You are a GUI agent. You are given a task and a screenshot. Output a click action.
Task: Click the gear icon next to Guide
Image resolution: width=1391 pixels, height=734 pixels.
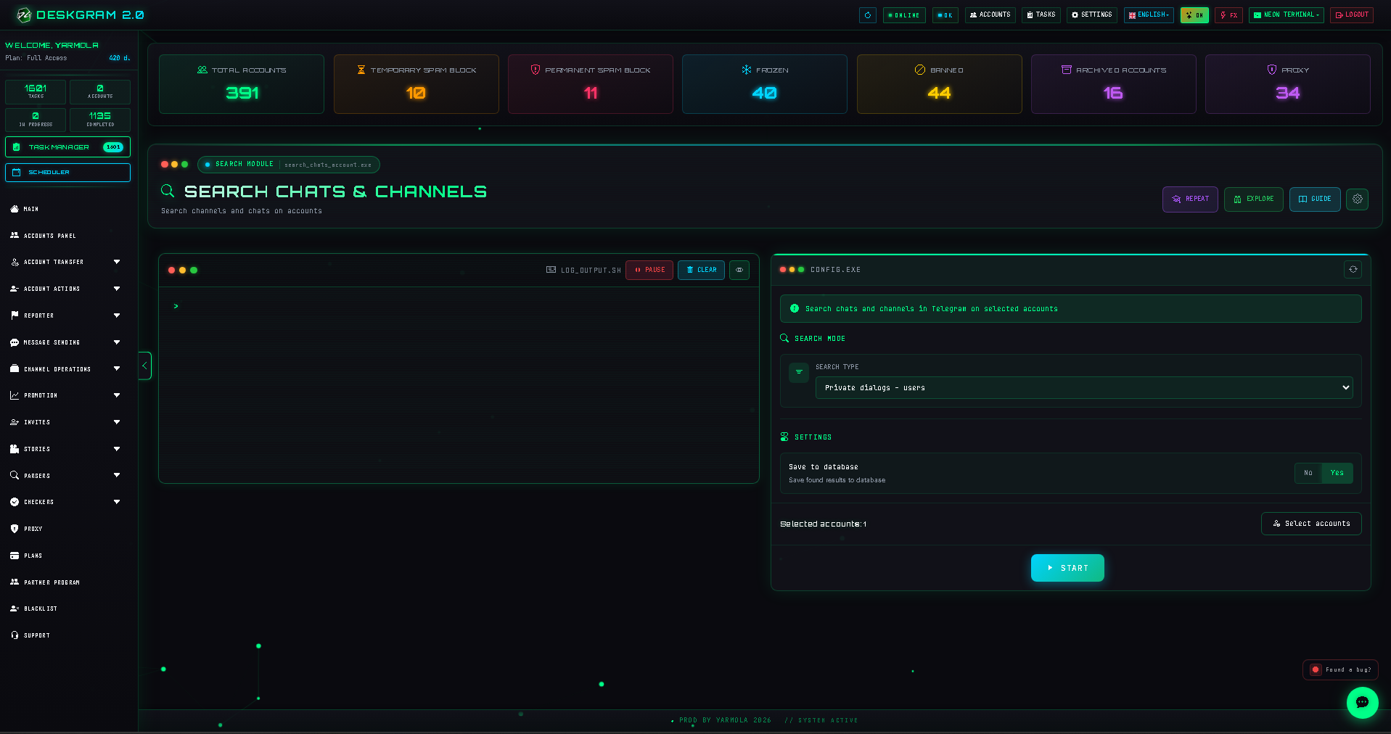[1357, 199]
